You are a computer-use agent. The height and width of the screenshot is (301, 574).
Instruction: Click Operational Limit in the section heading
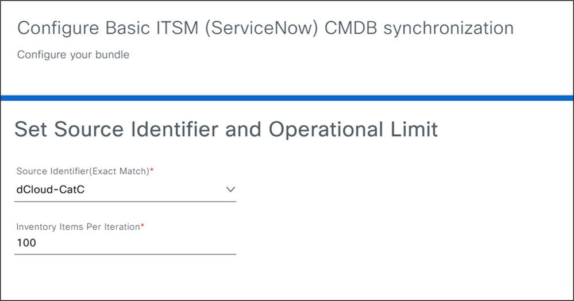click(x=353, y=129)
